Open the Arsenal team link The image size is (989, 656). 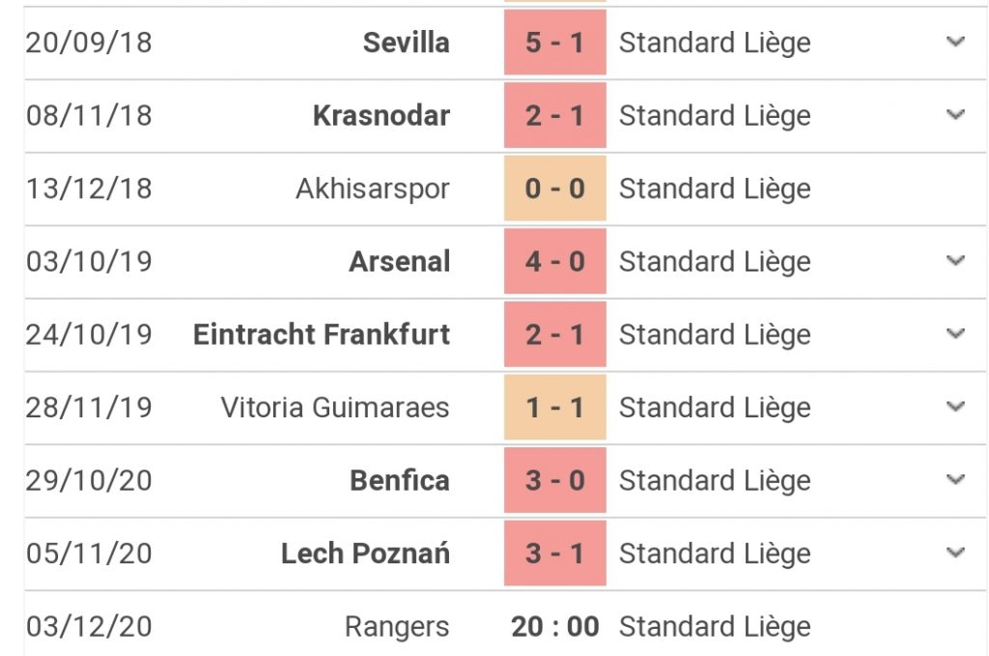pyautogui.click(x=399, y=262)
